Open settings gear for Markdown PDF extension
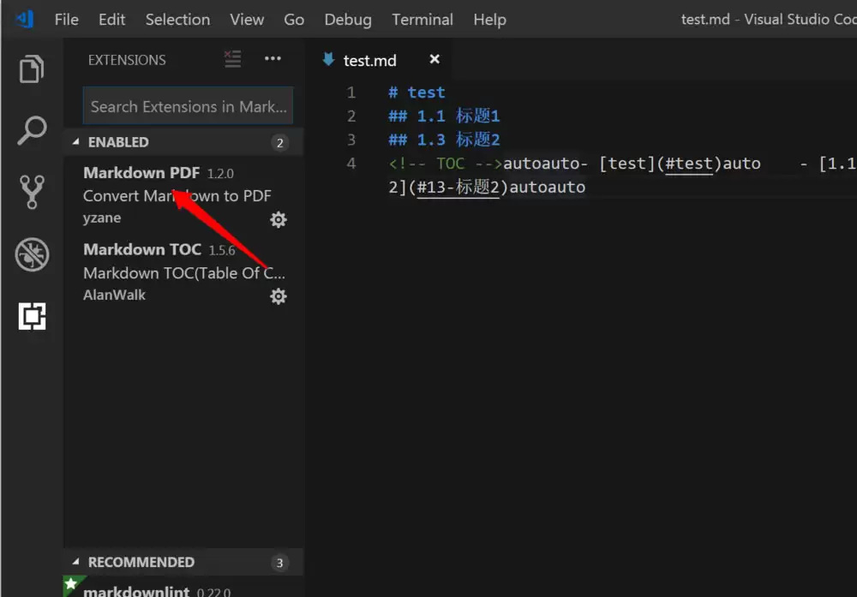This screenshot has height=597, width=857. [278, 219]
